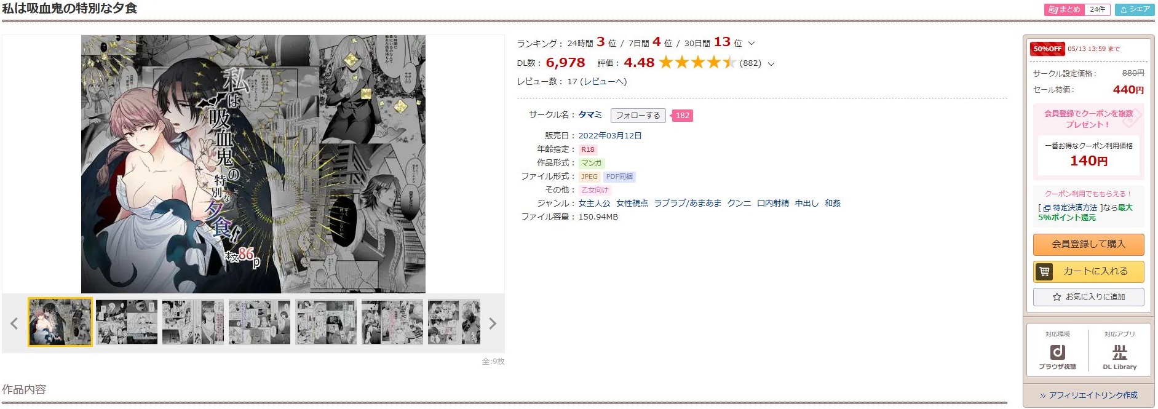Select the second sample thumbnail
Viewport: 1158px width, 409px height.
click(127, 322)
